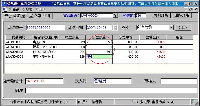Expand the 类别 dropdown arrow
The image size is (200, 106).
172,28
